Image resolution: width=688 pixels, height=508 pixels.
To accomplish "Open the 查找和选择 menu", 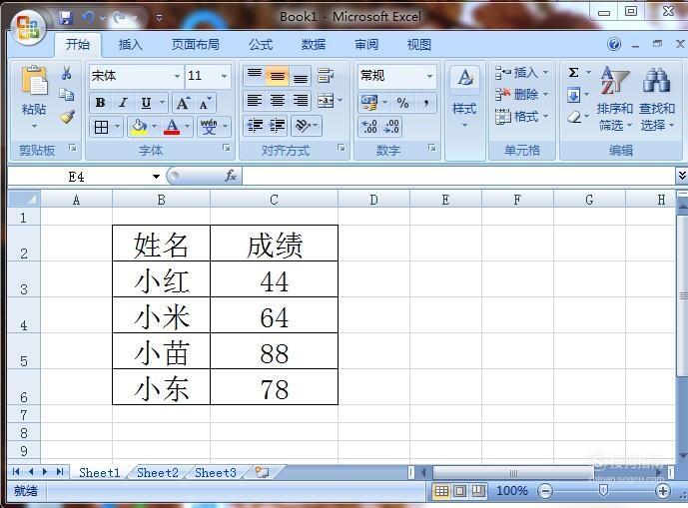I will (x=657, y=99).
